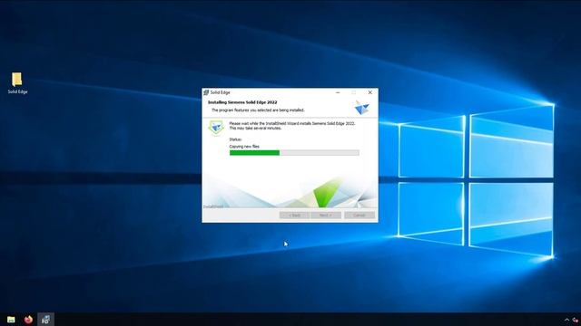Screen dimensions: 581x326
Task: Click the shield icon beside the wait message
Action: (x=216, y=129)
